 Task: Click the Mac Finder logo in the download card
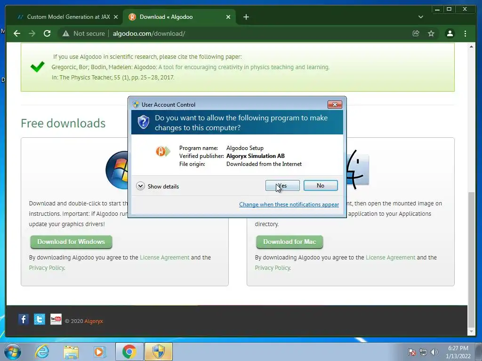(358, 169)
